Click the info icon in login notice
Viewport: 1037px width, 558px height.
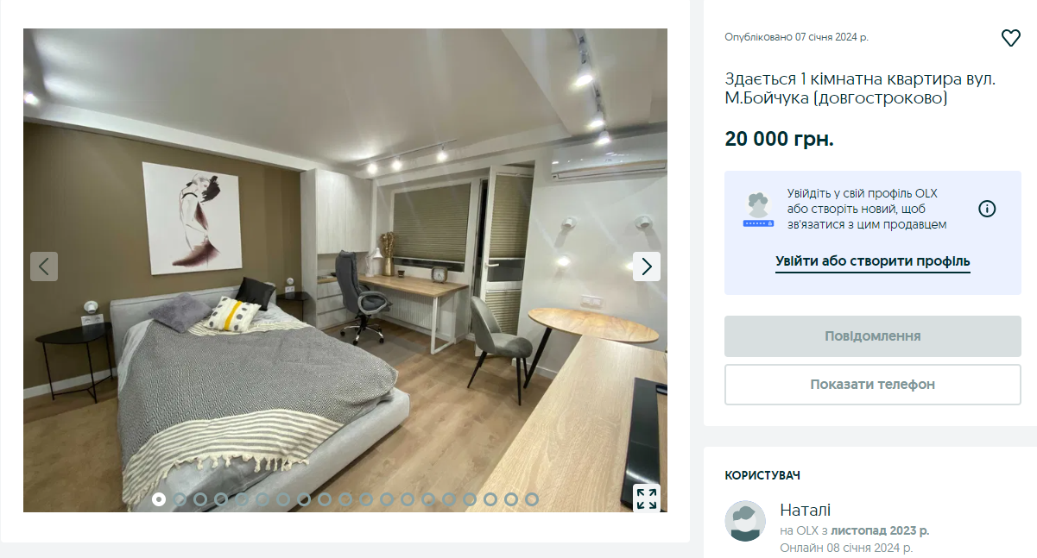click(x=987, y=209)
